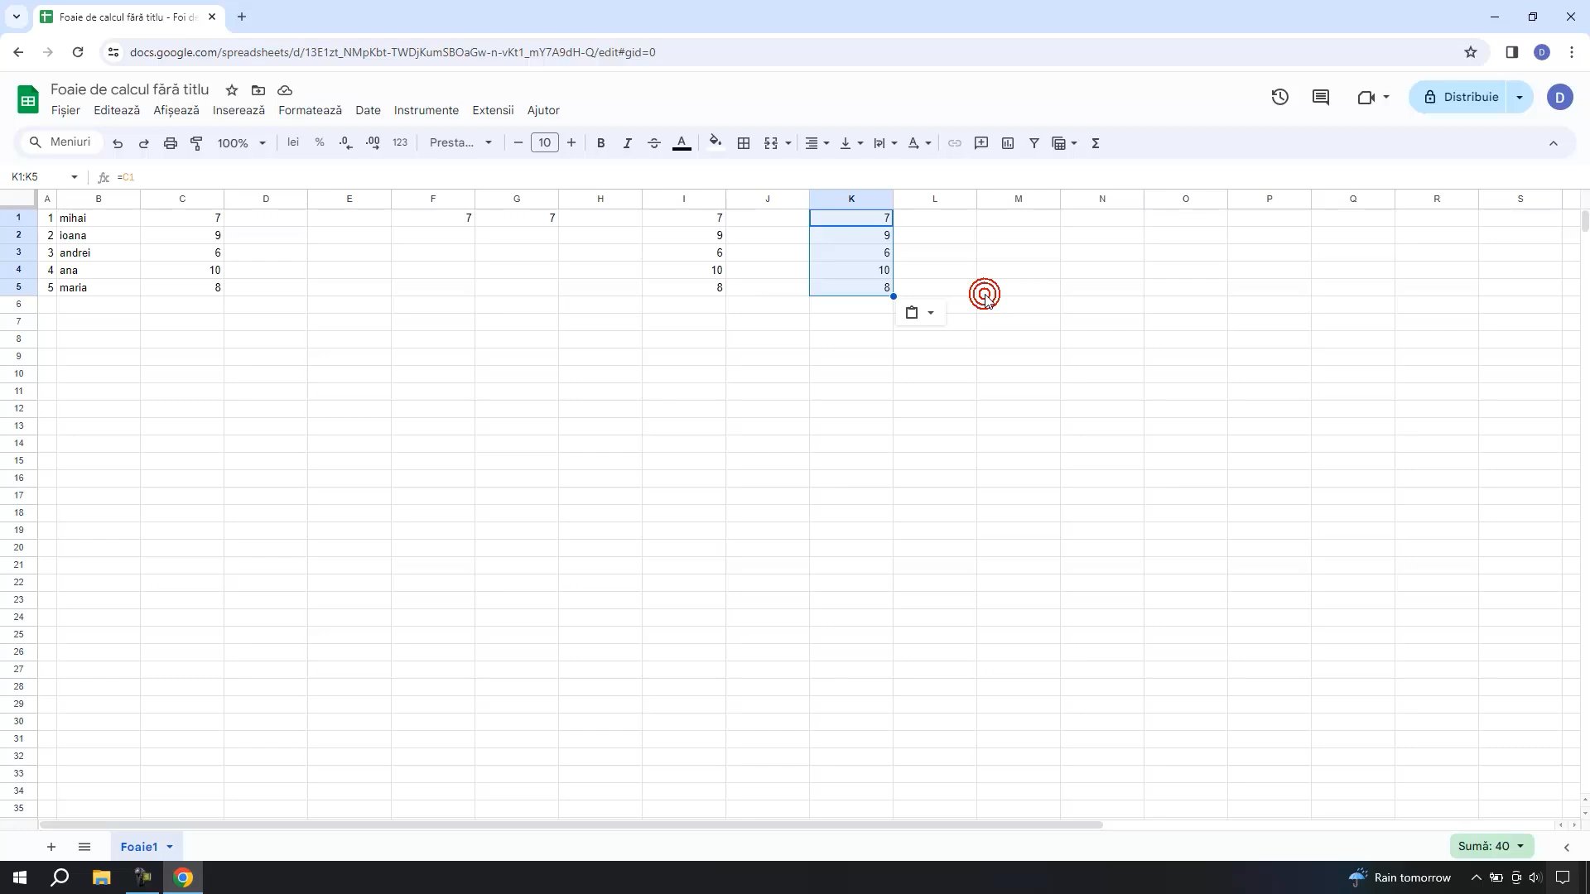The image size is (1590, 894).
Task: Show all comments panel icon
Action: tap(1321, 97)
